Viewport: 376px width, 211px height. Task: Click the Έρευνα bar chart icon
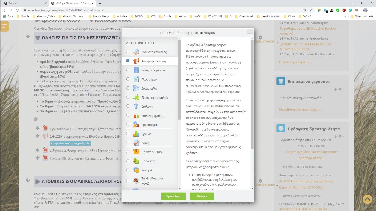click(x=136, y=134)
